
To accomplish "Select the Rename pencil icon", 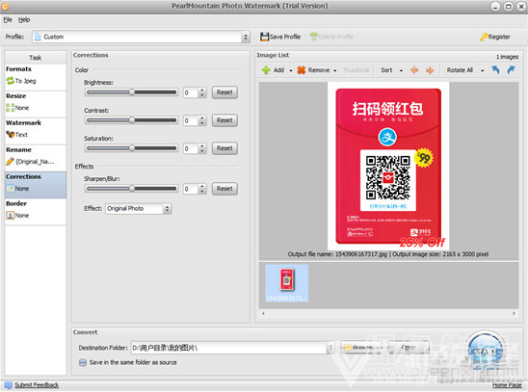I will click(10, 162).
